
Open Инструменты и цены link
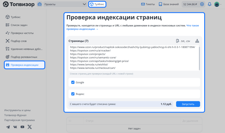point(17,110)
